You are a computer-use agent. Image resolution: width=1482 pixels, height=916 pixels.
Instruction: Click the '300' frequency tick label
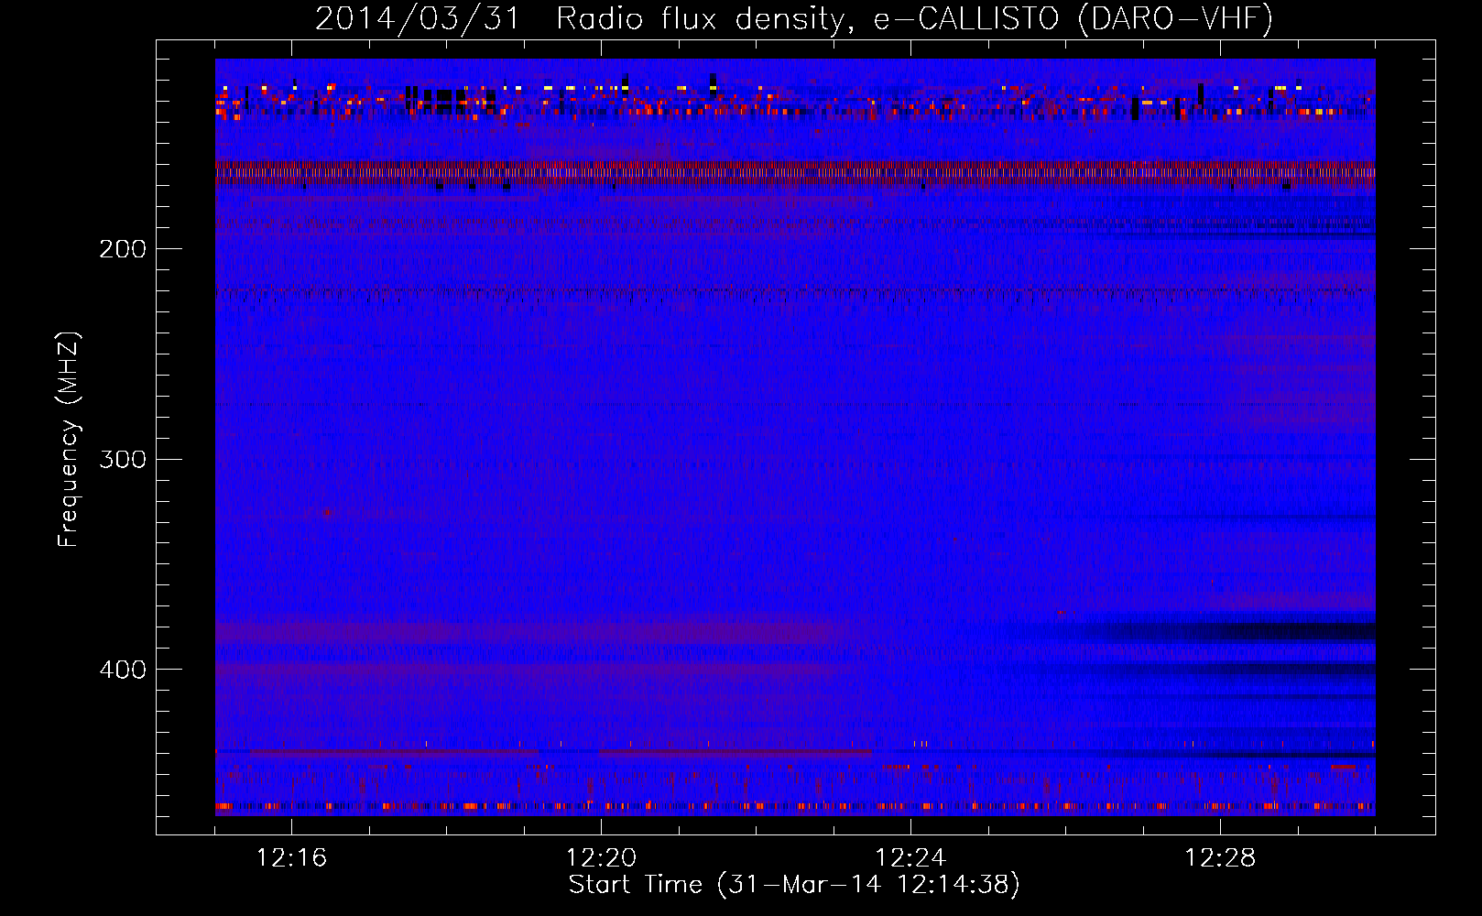click(x=123, y=459)
